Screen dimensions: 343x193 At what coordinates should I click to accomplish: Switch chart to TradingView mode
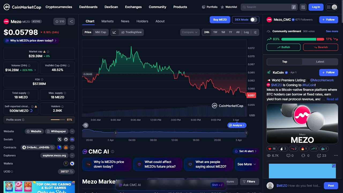click(x=131, y=32)
